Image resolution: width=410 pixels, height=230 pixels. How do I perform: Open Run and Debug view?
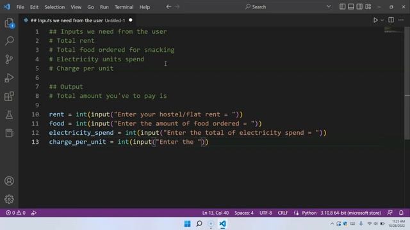[x=9, y=78]
